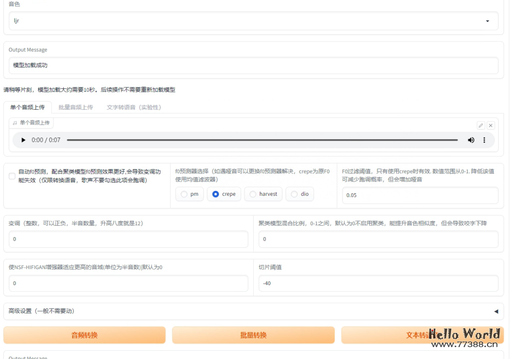Click the audio playback progress bar
The width and height of the screenshot is (516, 359).
[x=263, y=140]
